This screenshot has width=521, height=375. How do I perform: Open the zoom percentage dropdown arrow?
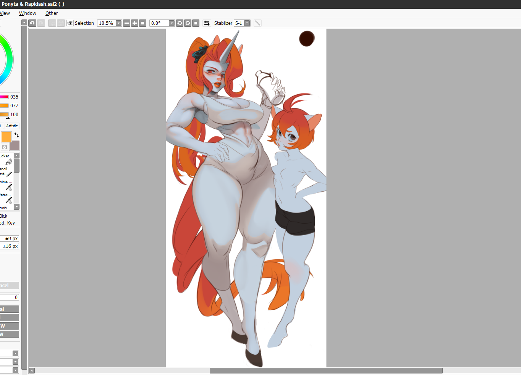pyautogui.click(x=118, y=23)
